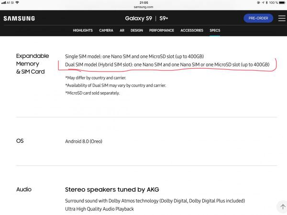The image size is (287, 215).
Task: Go to the DESIGN tab
Action: [137, 31]
